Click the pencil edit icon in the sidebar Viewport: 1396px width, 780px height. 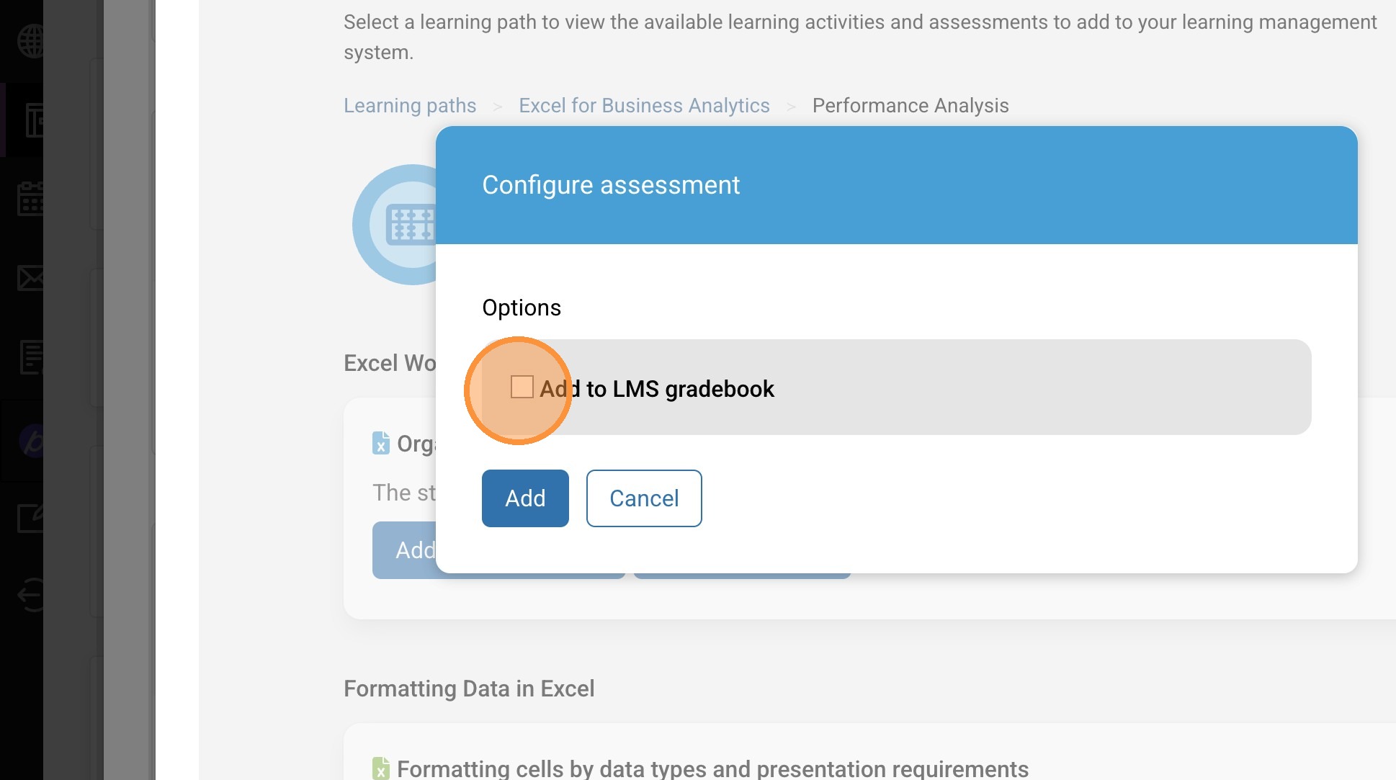(x=31, y=519)
